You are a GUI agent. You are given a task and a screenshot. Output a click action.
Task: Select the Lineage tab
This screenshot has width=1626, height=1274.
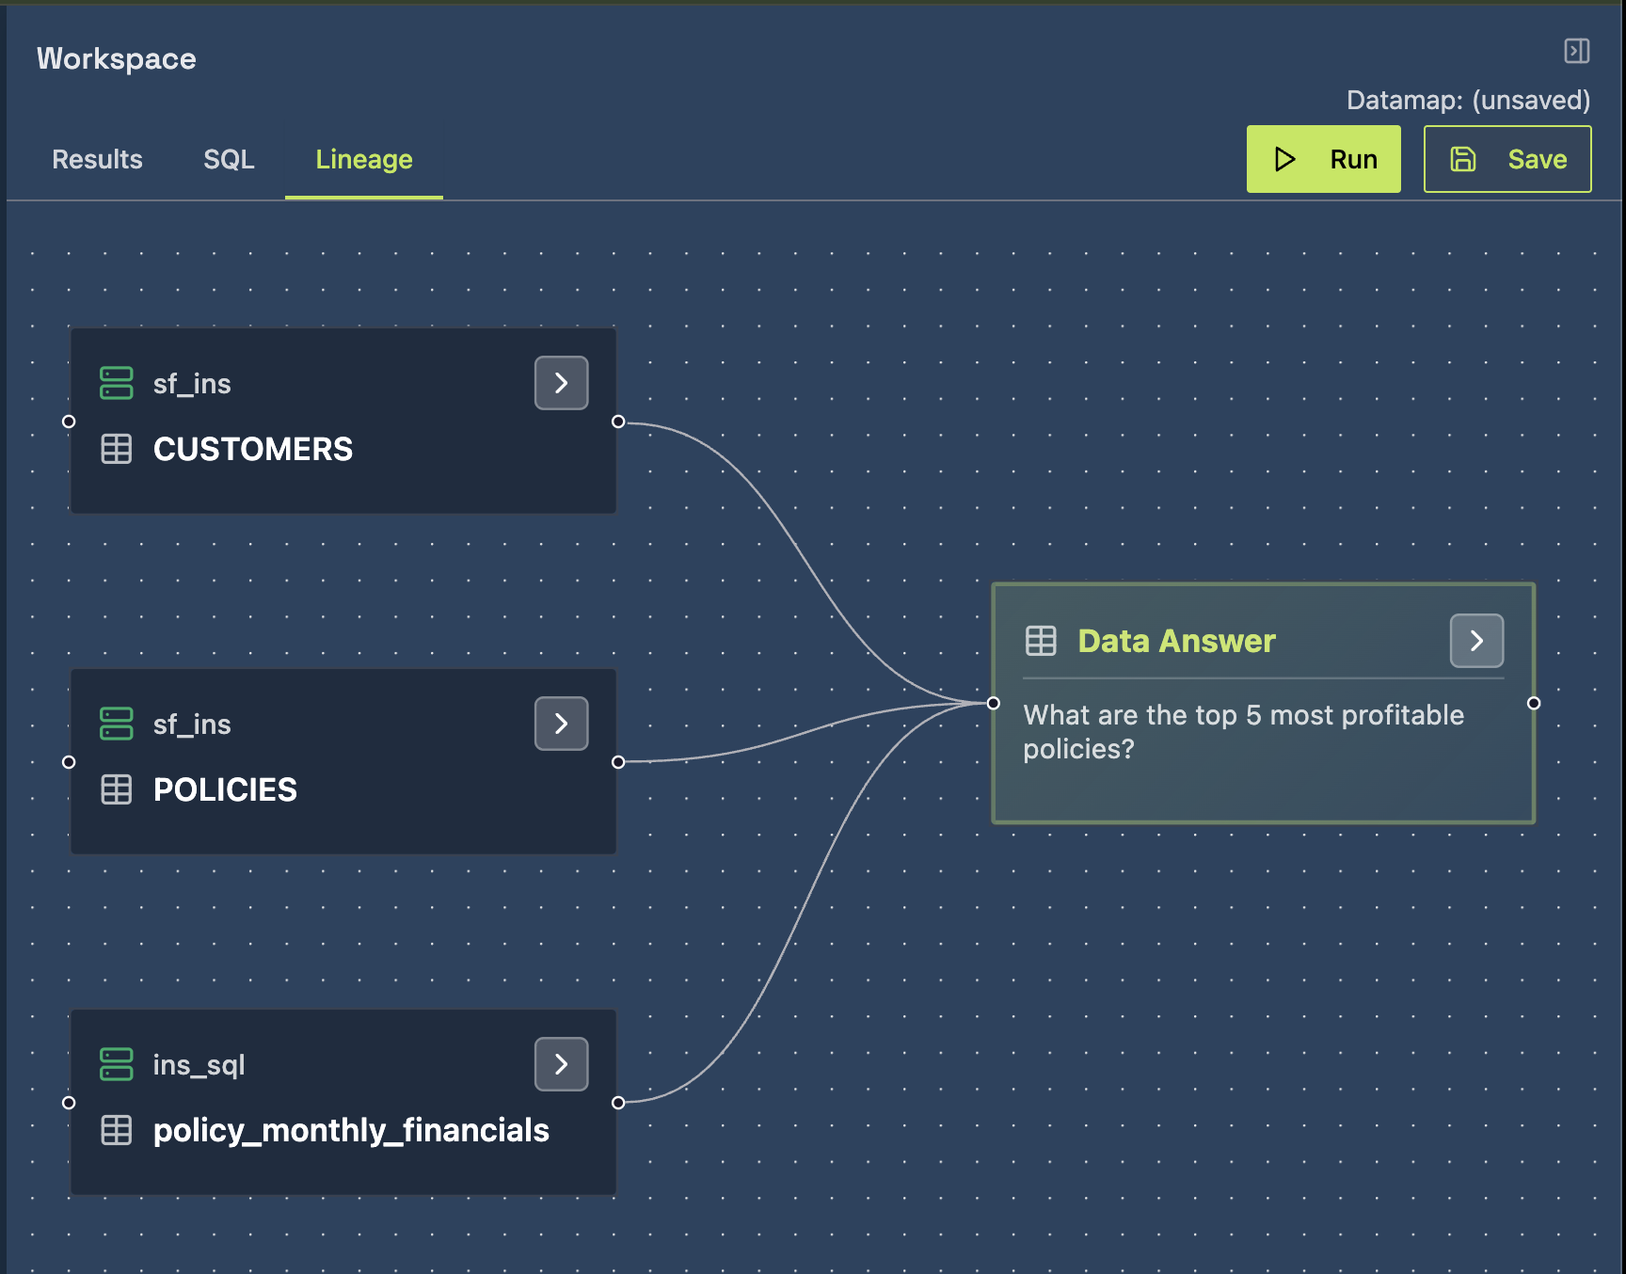click(x=364, y=159)
